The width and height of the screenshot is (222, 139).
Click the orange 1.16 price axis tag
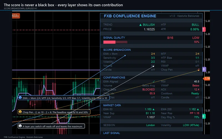pyautogui.click(x=207, y=78)
